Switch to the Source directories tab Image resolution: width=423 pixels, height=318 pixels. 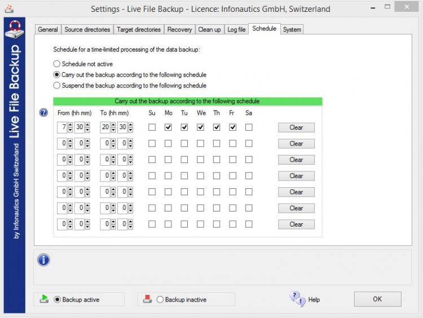point(87,29)
